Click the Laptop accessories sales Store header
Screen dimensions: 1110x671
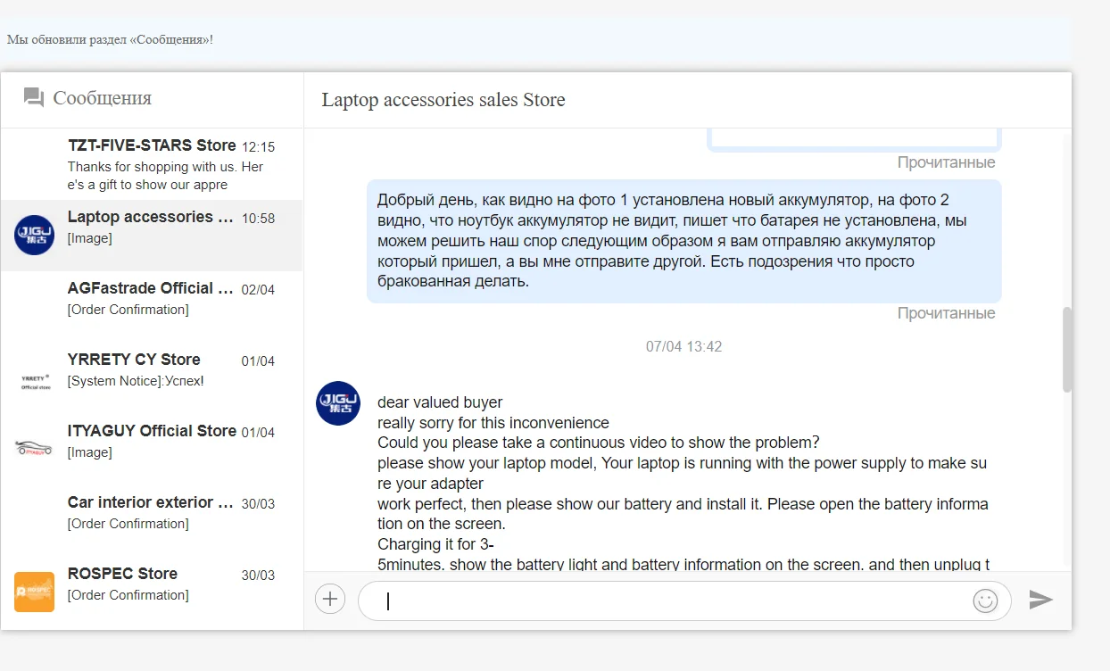point(443,100)
